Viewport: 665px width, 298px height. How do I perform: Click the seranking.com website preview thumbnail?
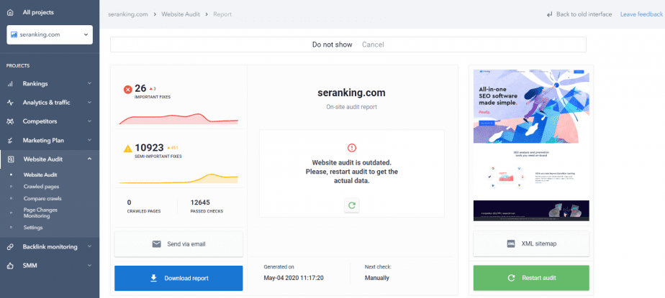pos(531,145)
